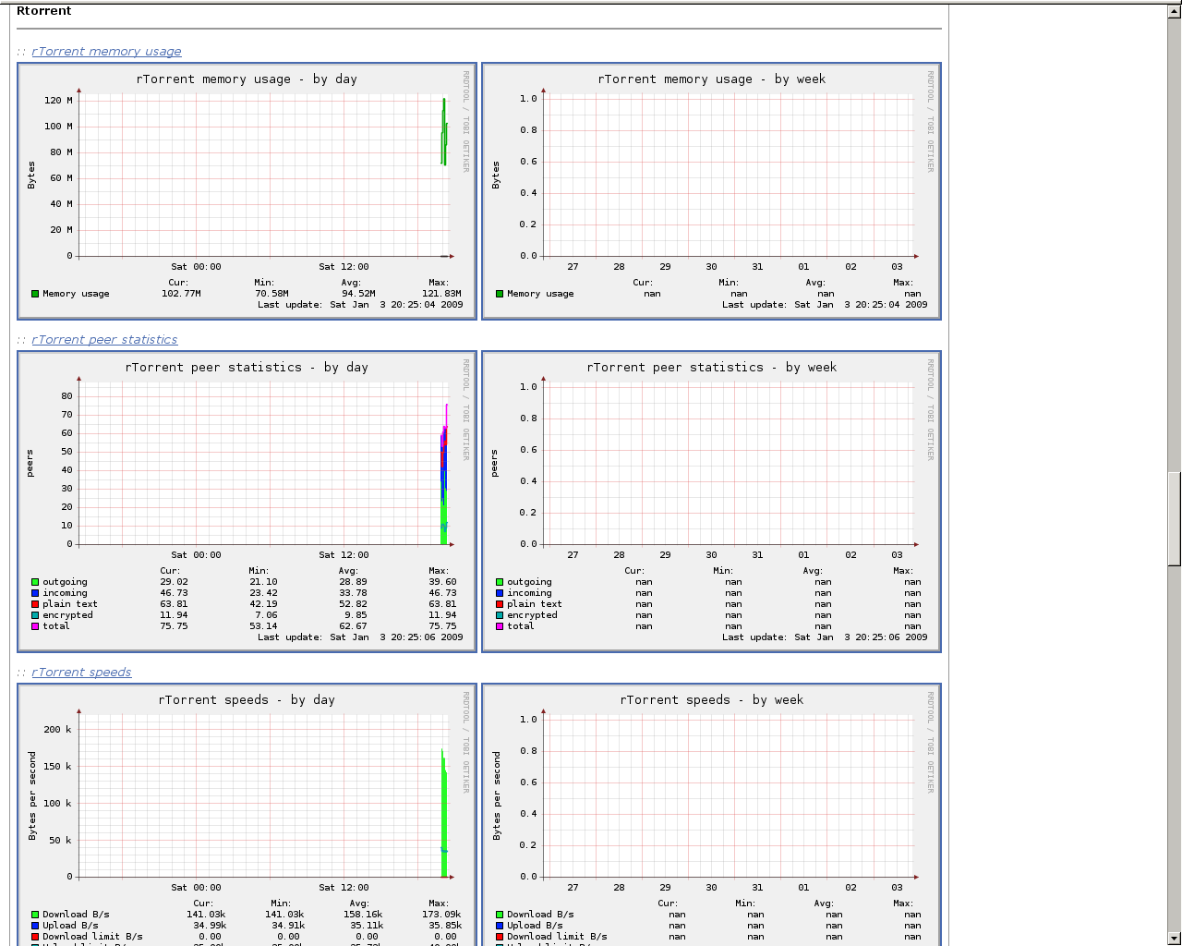Image resolution: width=1182 pixels, height=946 pixels.
Task: Click the green Memory usage swatch in the week graph
Action: (x=500, y=294)
